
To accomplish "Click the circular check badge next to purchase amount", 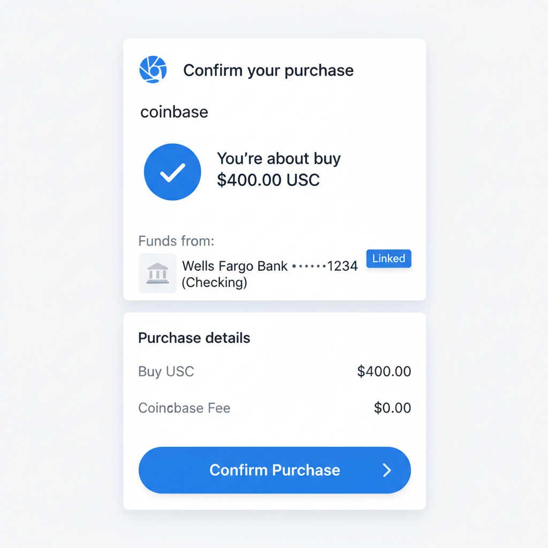I will point(172,171).
